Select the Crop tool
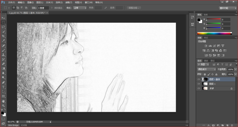 (3, 36)
